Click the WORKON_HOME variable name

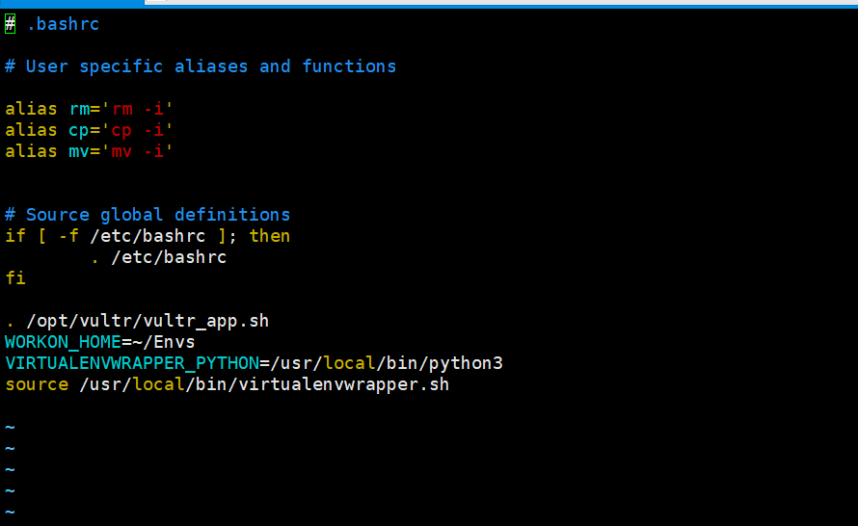(63, 342)
